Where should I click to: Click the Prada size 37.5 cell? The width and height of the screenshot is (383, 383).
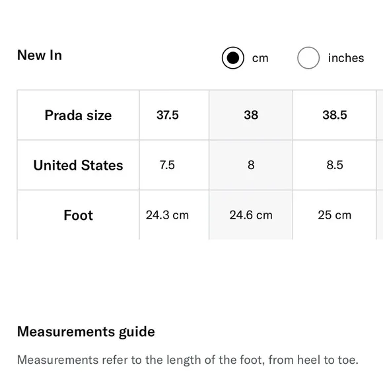click(174, 115)
